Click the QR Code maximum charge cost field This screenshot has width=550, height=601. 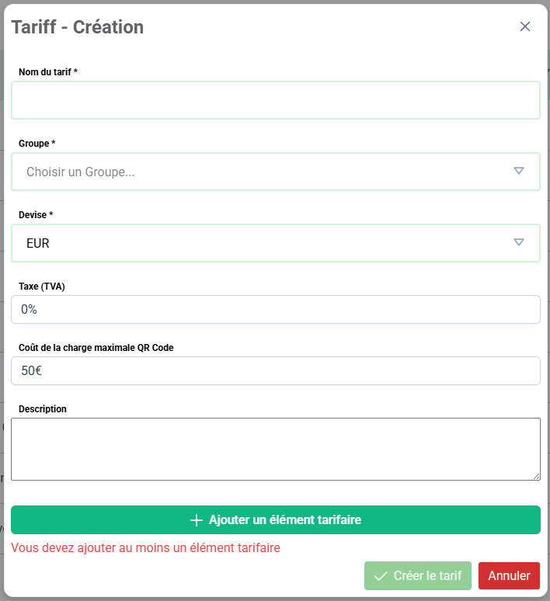275,370
